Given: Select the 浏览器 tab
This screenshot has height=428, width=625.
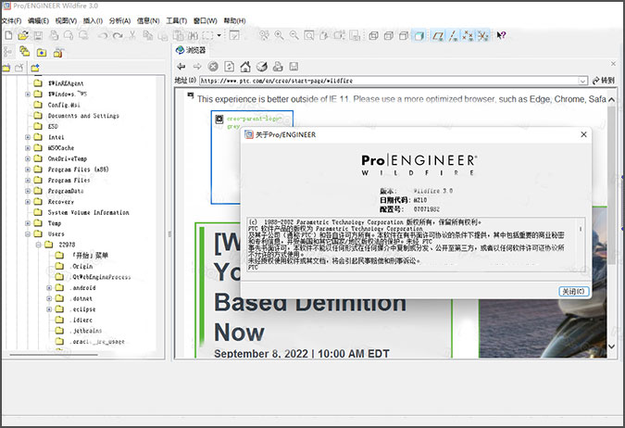Looking at the screenshot, I should (x=191, y=50).
